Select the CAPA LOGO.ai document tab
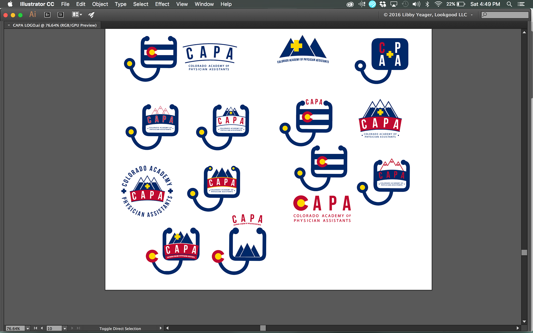The width and height of the screenshot is (533, 333). coord(55,25)
